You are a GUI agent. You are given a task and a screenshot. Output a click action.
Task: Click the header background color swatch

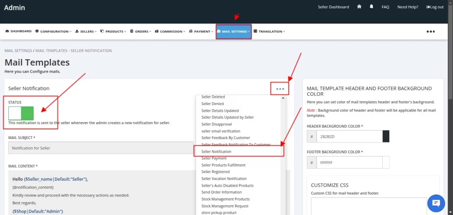tap(386, 136)
